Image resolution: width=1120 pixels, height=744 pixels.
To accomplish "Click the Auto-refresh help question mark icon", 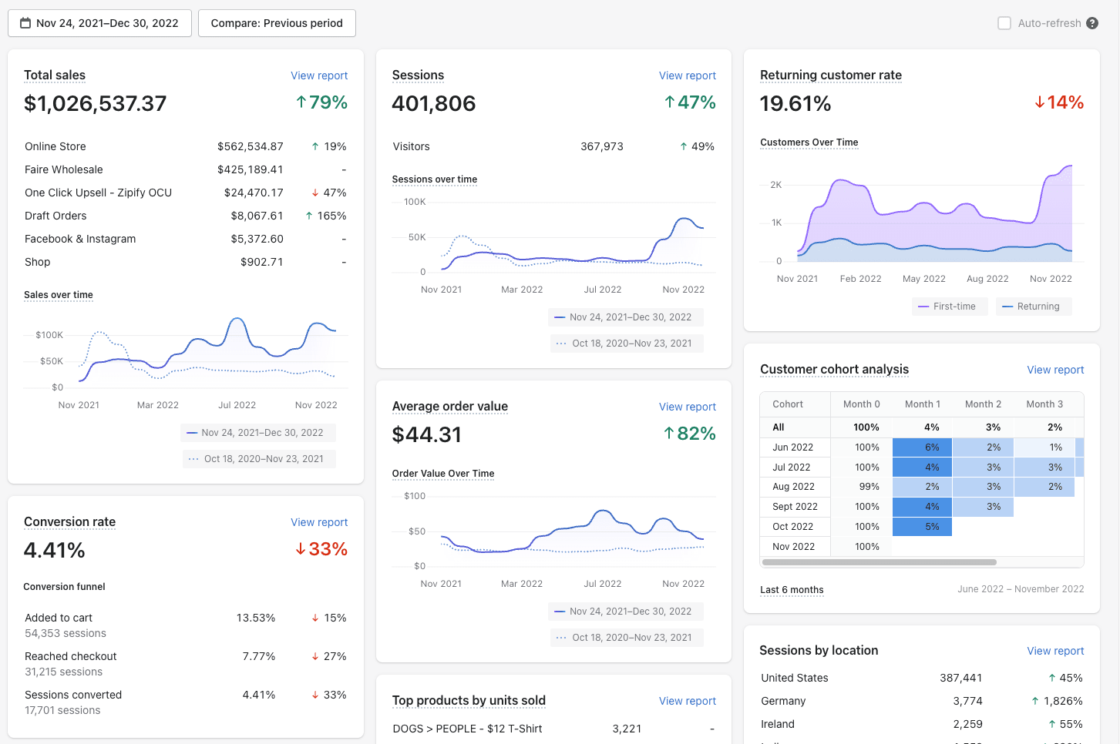I will coord(1092,23).
